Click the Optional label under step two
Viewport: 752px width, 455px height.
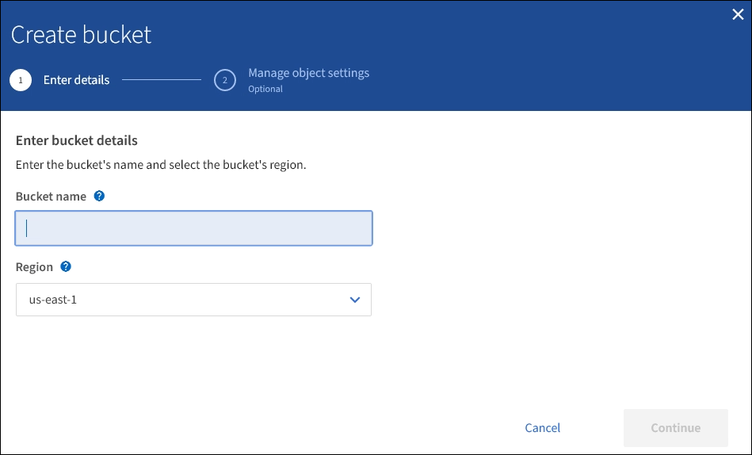[265, 89]
